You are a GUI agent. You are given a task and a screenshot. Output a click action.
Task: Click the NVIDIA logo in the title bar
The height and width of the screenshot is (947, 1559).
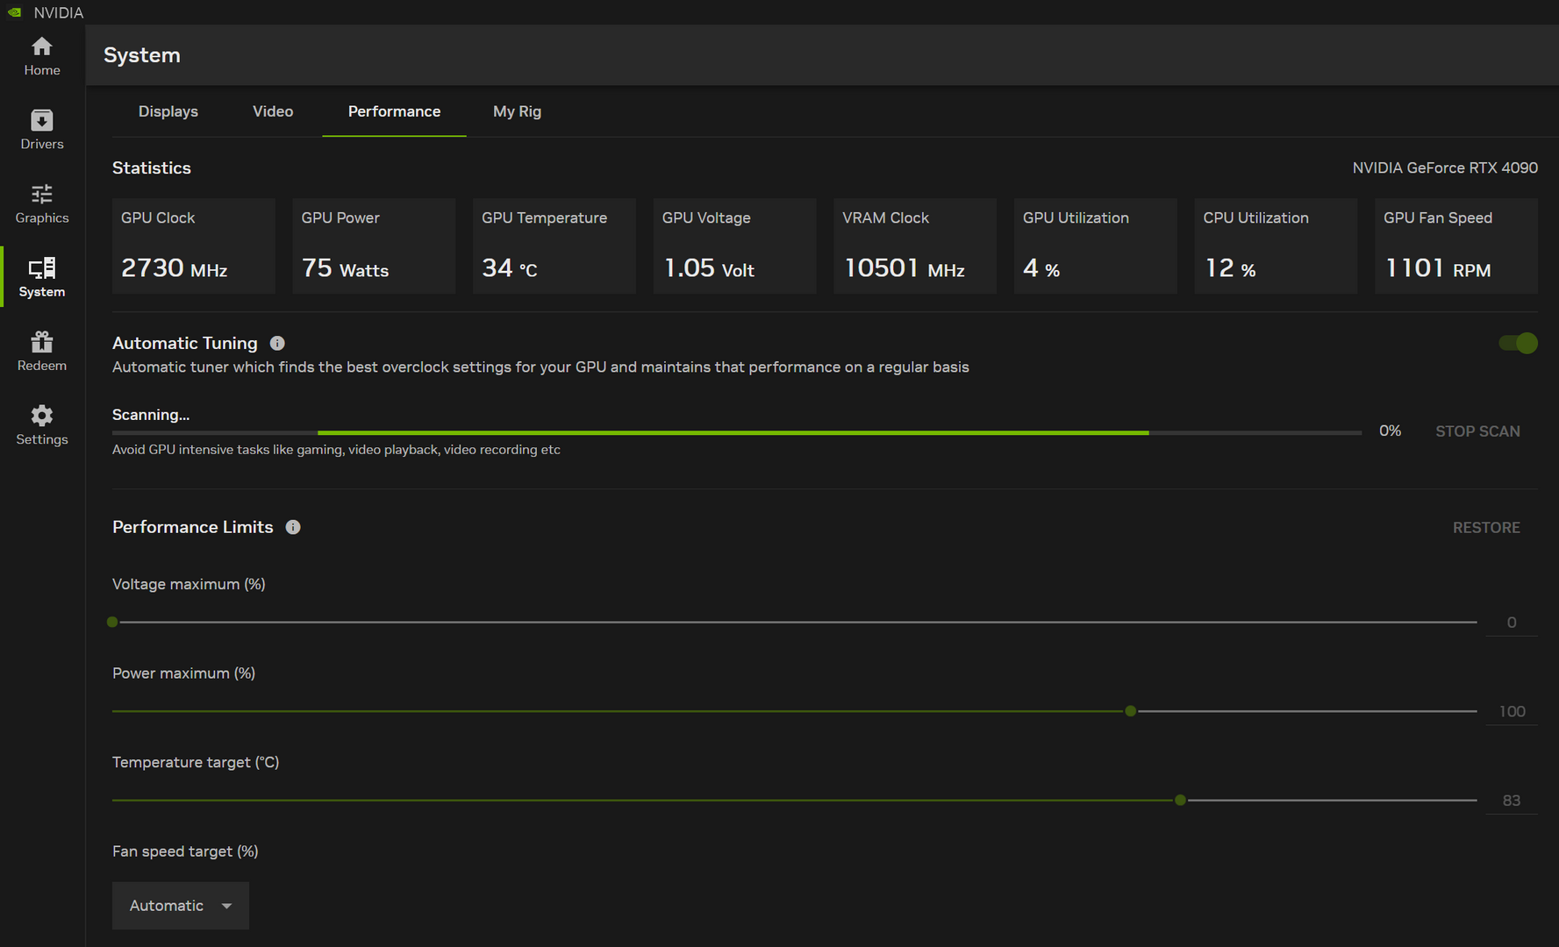[15, 12]
